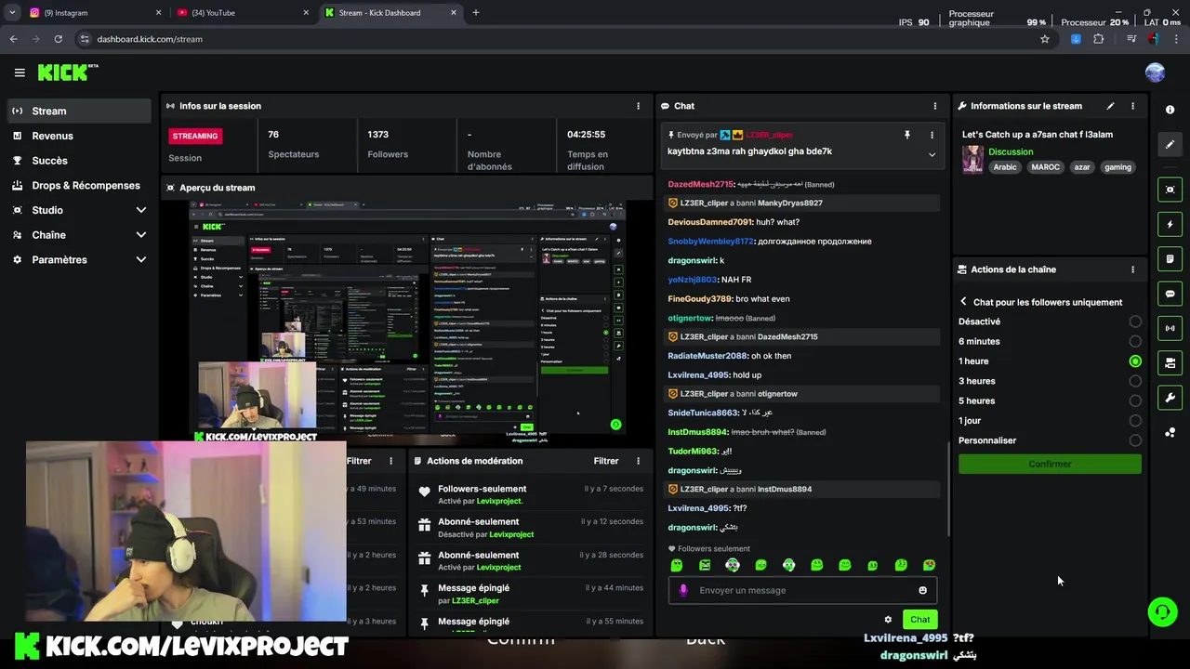
Task: Select the 5 heures radio option
Action: [1135, 401]
